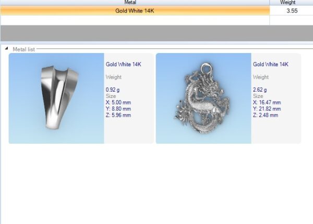Click the Z: 2.48 mm size value

point(266,115)
